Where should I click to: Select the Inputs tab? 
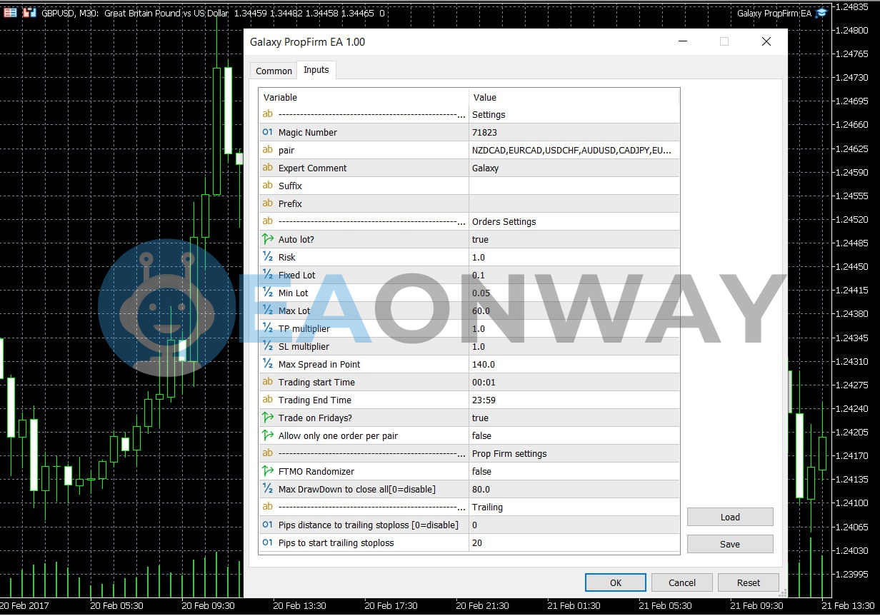316,69
